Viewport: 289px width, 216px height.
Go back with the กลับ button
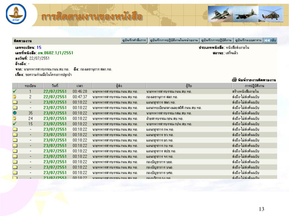pyautogui.click(x=270, y=40)
